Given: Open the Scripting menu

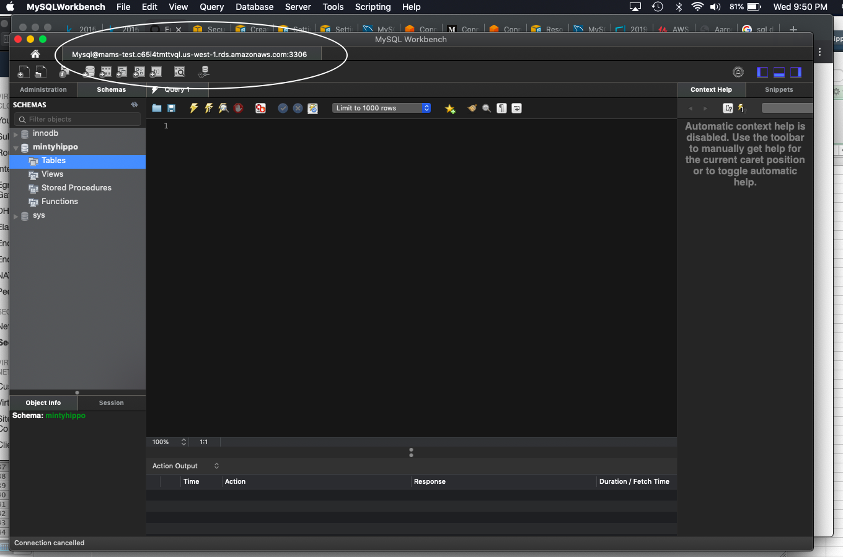Looking at the screenshot, I should click(373, 7).
